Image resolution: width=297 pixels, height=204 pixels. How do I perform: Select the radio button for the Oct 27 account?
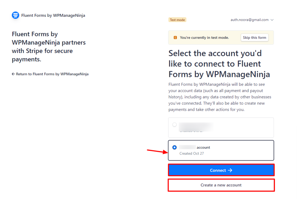174,147
